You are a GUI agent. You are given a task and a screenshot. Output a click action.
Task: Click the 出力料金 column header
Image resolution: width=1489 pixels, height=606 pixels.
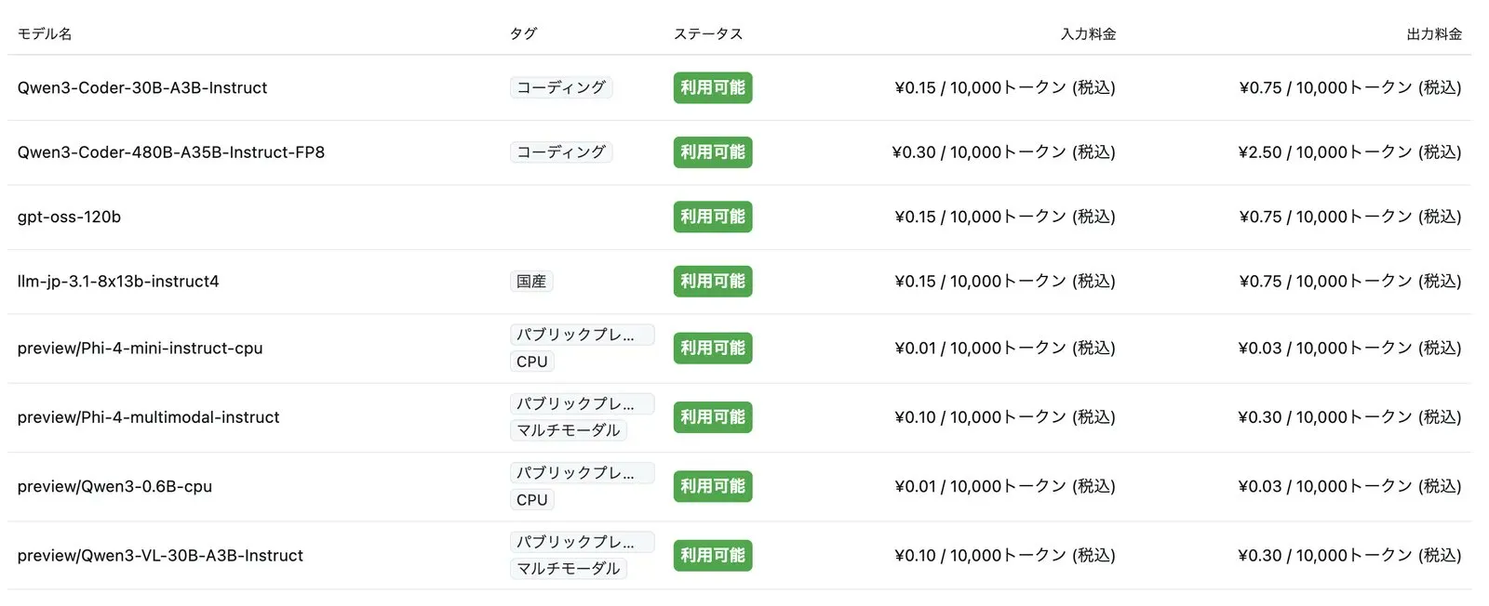tap(1434, 34)
